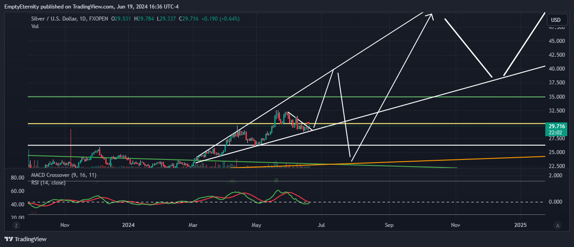Click the High value H29.784
The image size is (574, 247).
click(x=143, y=19)
